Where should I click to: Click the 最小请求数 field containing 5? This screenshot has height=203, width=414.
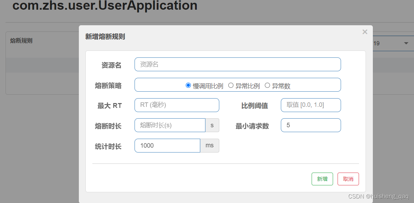coord(310,125)
